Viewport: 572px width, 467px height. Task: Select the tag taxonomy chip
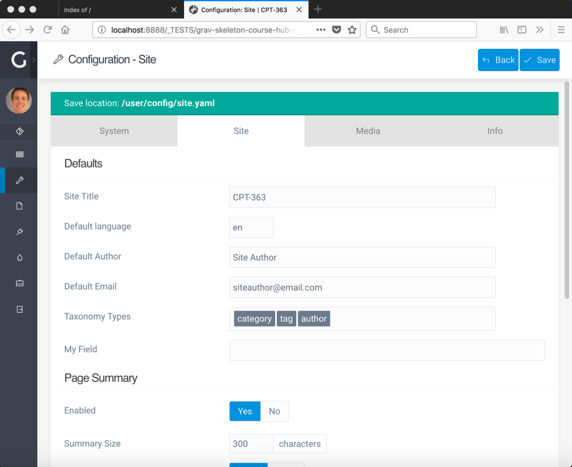(x=286, y=318)
